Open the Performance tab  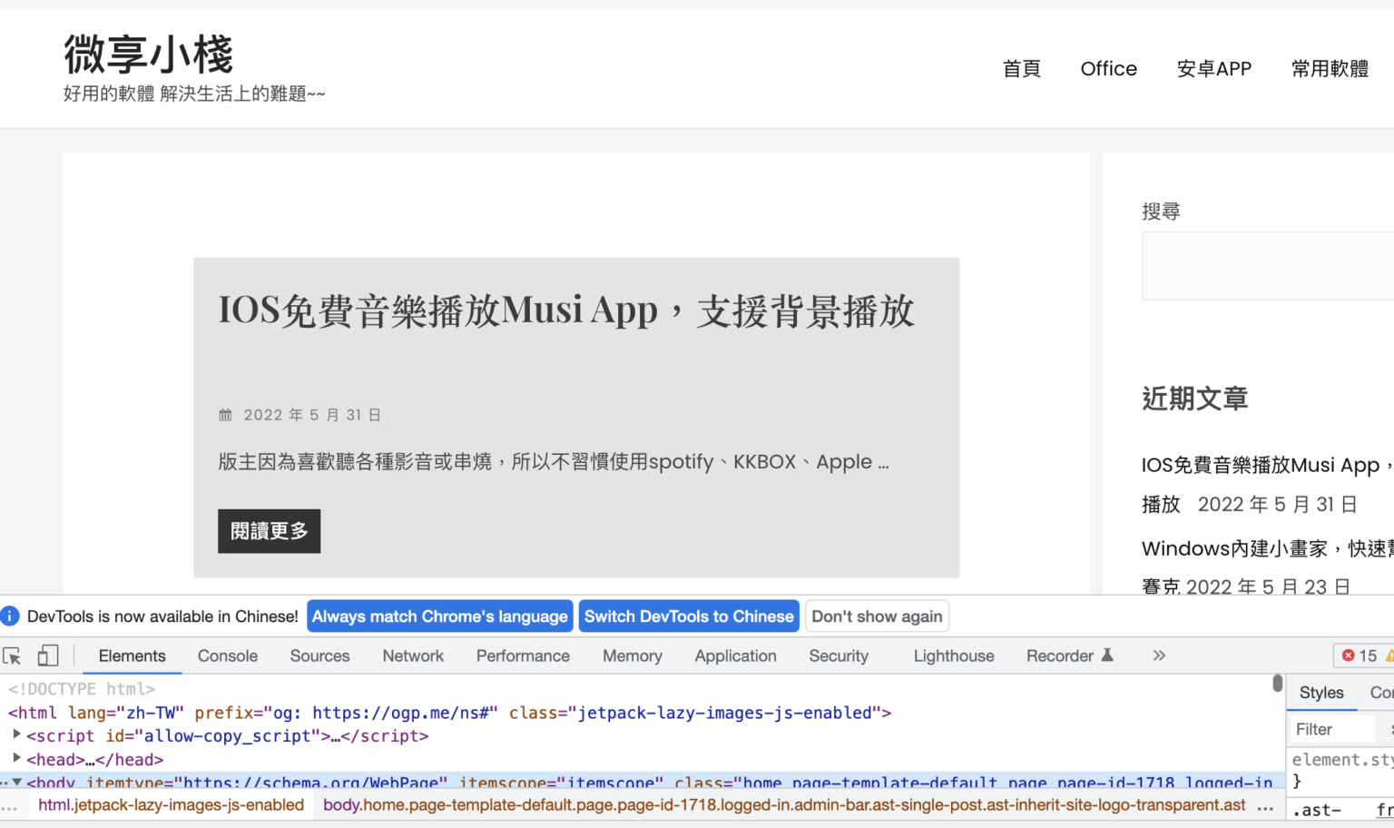pos(523,655)
